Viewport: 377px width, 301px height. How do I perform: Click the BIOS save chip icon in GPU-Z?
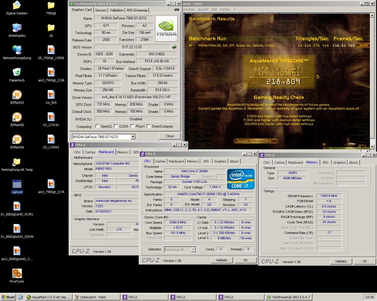coord(174,47)
